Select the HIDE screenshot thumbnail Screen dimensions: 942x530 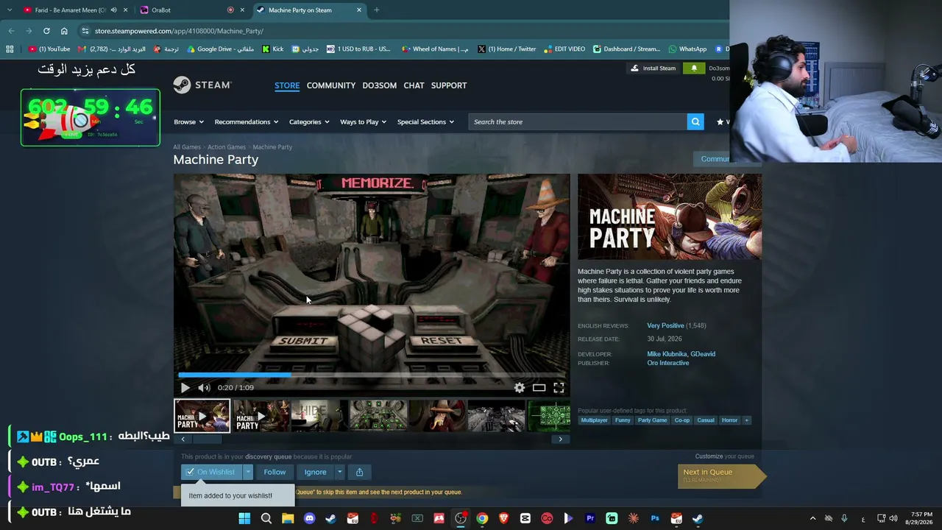coord(319,416)
